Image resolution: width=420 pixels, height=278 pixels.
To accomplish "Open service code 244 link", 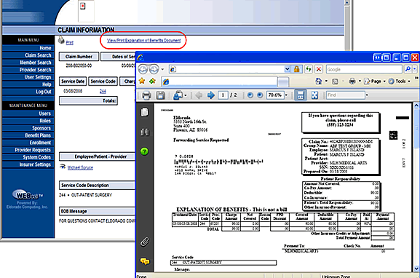I will [x=103, y=91].
